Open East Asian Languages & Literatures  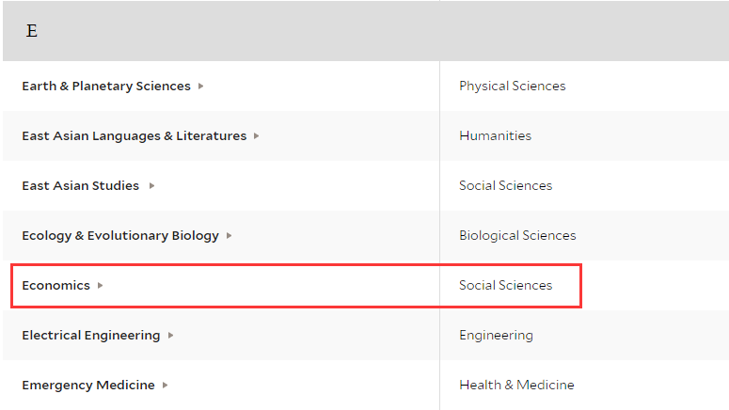pyautogui.click(x=134, y=135)
